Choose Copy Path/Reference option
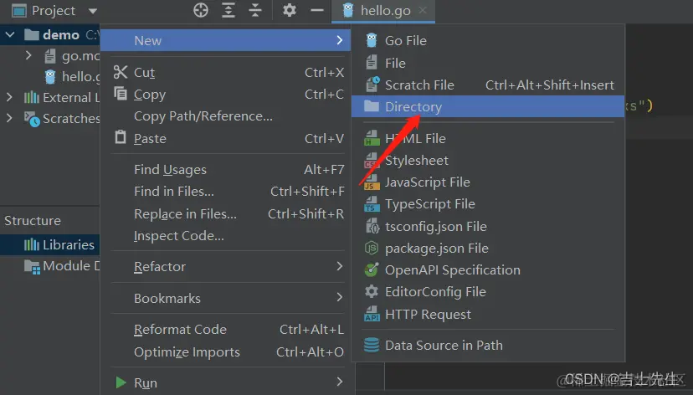Viewport: 693px width, 395px height. 225,116
